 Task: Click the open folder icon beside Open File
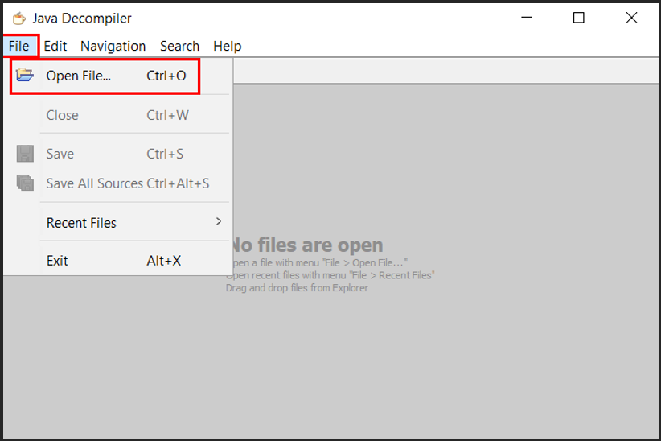[25, 75]
